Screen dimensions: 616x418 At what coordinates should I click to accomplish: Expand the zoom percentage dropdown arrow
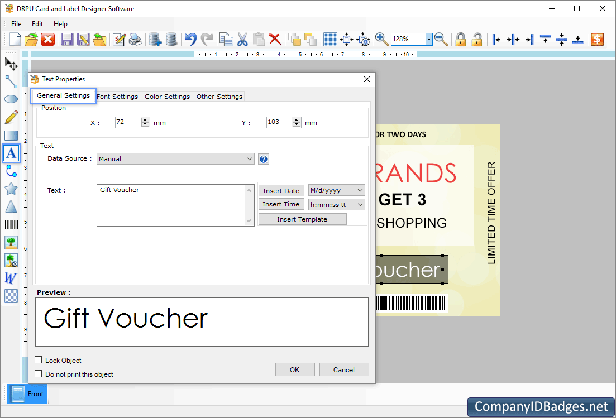429,39
